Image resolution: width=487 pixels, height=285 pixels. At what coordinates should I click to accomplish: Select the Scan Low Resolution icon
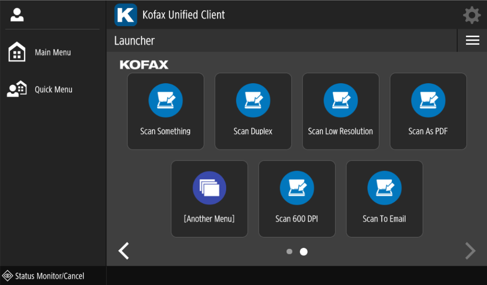[x=341, y=101]
